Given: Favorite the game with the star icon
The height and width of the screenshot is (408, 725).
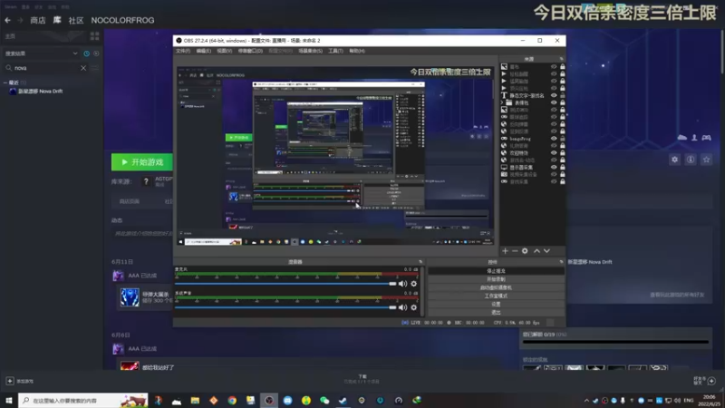Looking at the screenshot, I should point(707,160).
